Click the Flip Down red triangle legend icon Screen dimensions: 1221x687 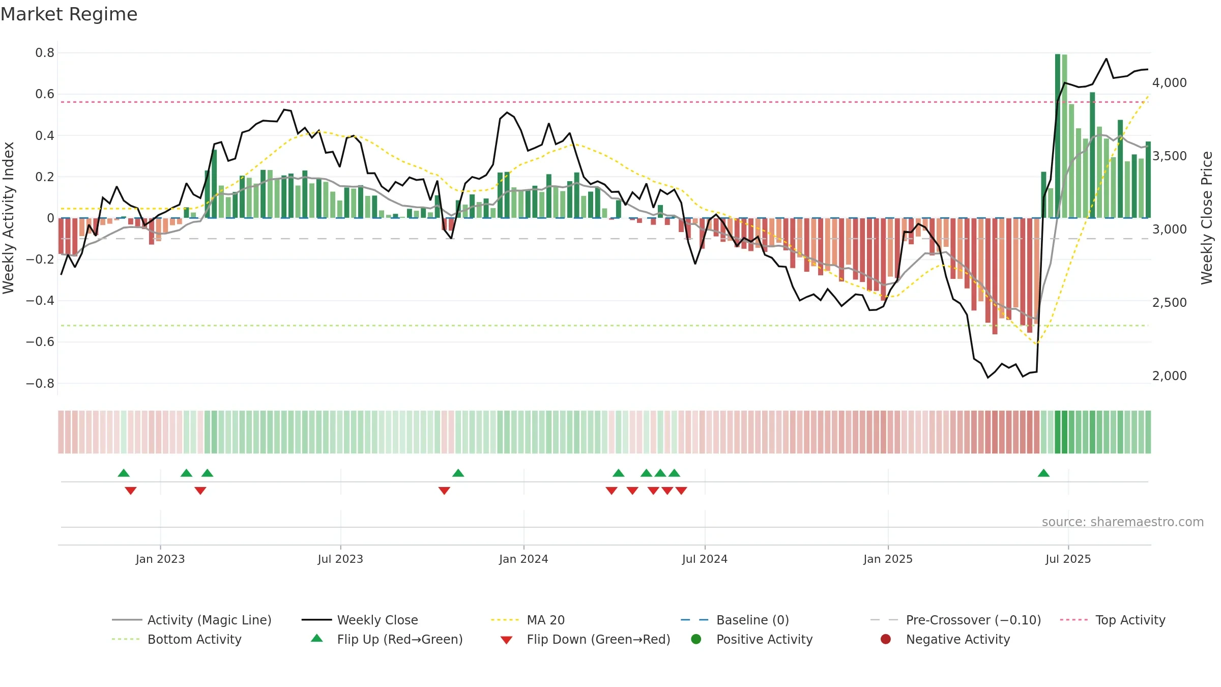click(506, 640)
